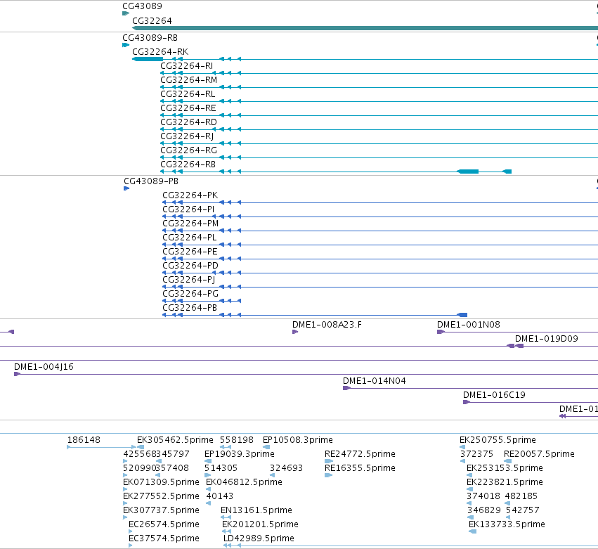Select transcript CG32264-RB

188,164
